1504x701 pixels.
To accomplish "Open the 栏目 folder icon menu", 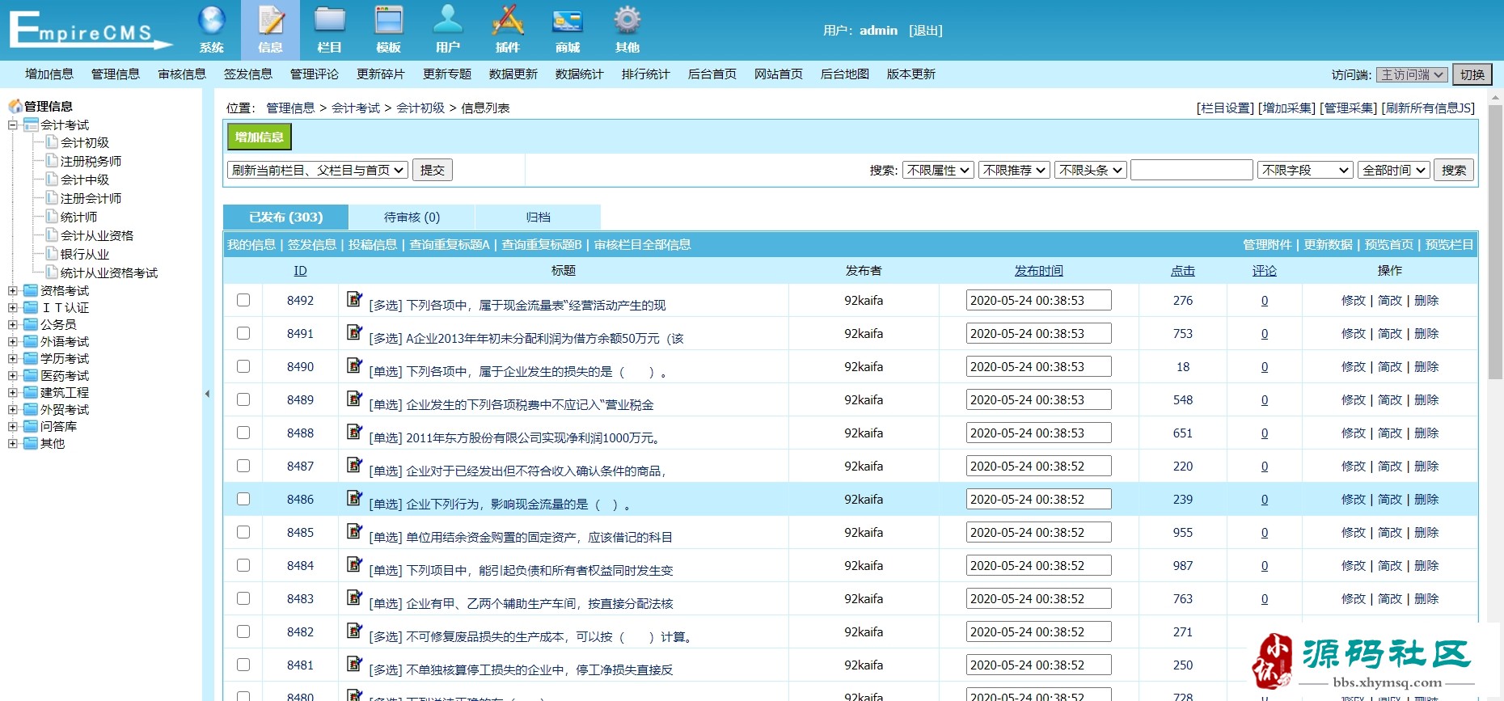I will (x=329, y=30).
